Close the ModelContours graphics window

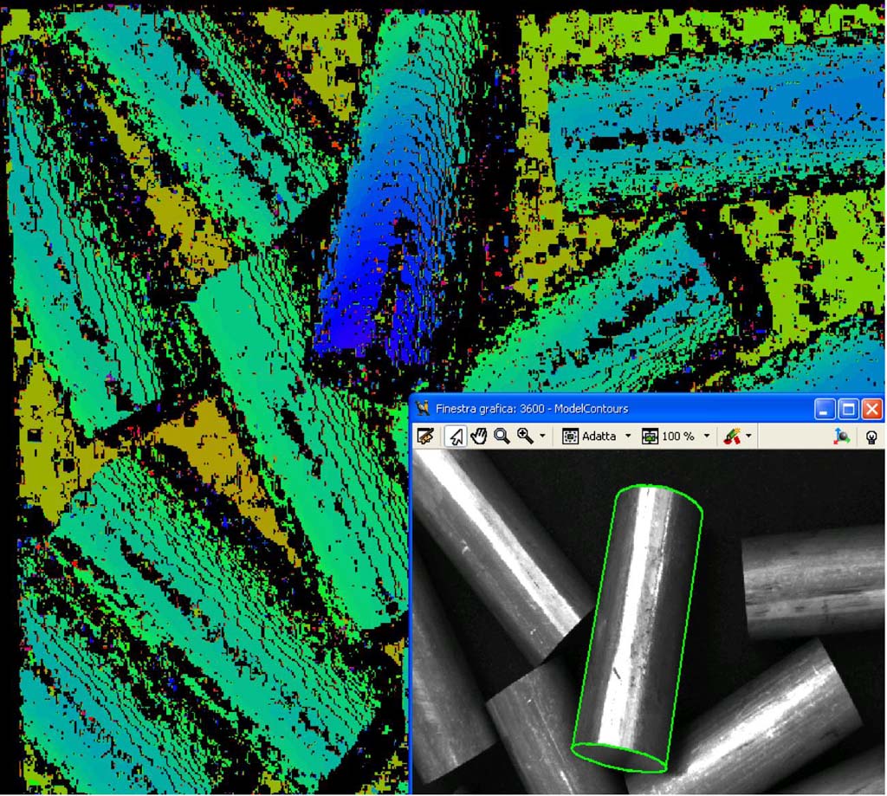[x=872, y=409]
